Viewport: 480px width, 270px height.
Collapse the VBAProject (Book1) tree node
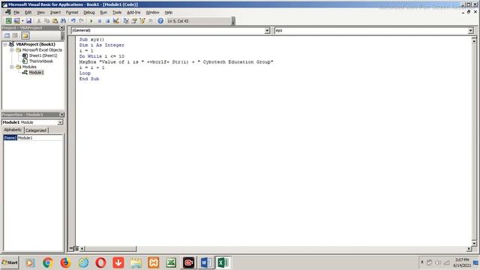[5, 44]
